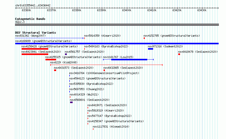Select nsv6568601 (Sedlazeck2020) label
This screenshot has height=139, width=226.
(x=90, y=100)
